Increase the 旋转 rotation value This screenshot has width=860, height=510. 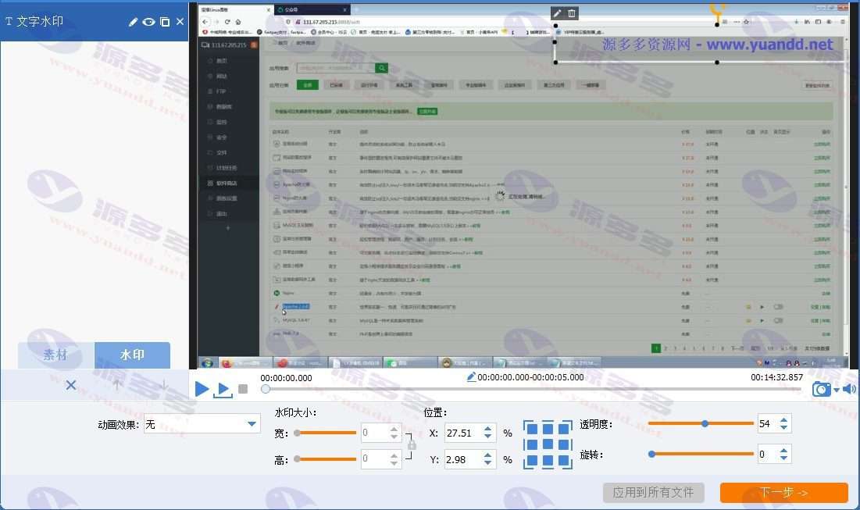[783, 450]
